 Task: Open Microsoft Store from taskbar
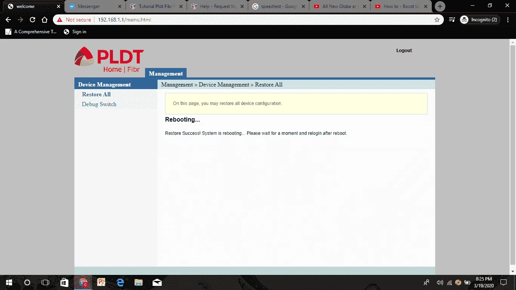[x=64, y=282]
